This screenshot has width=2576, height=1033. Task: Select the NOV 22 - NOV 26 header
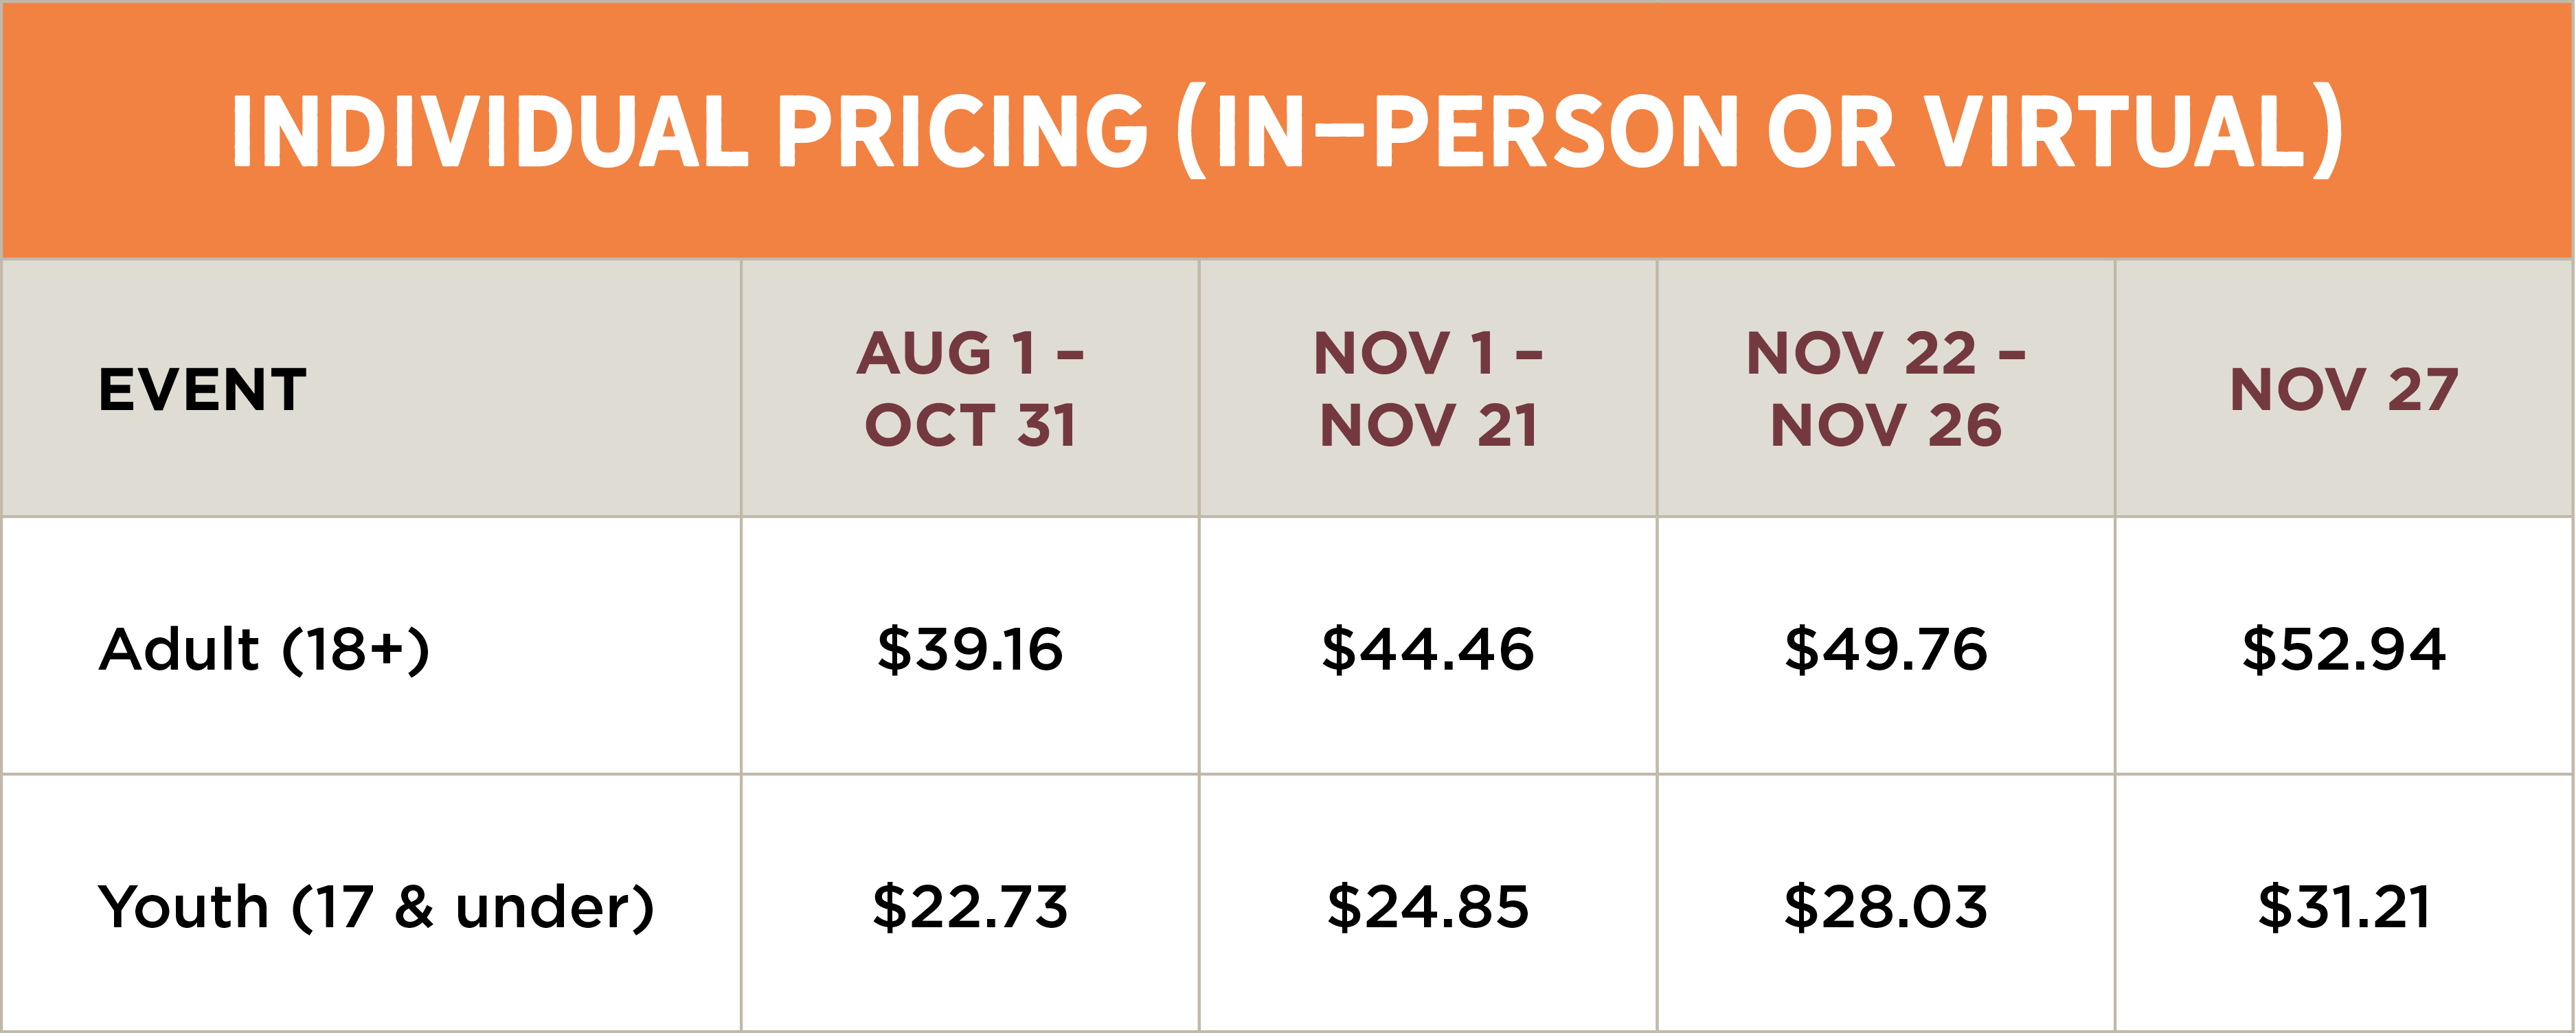(x=1886, y=389)
